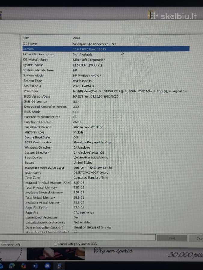Select System Information taskbar icon
The image size is (203, 270).
59,266
